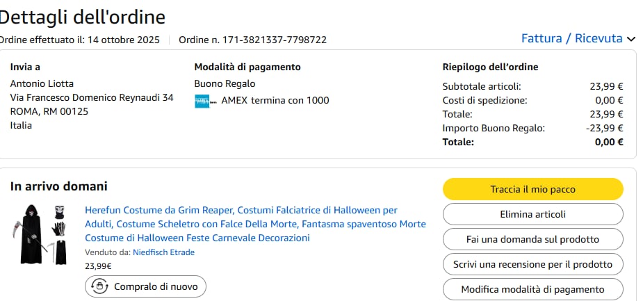Click Modifica modalità di pagamento
The image size is (643, 301).
(532, 289)
